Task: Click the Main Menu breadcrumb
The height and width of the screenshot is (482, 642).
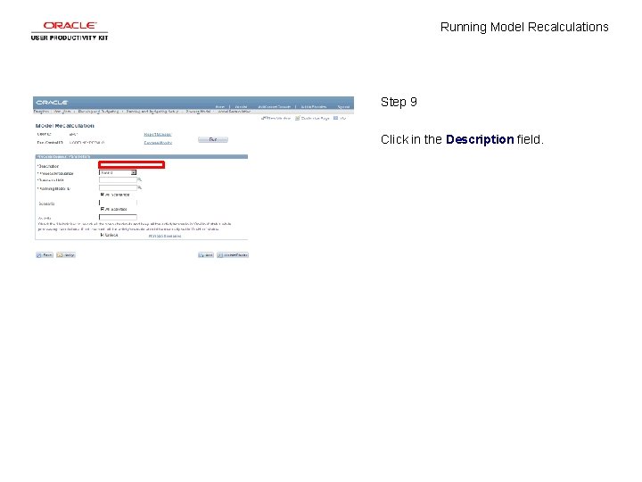Action: [x=62, y=112]
